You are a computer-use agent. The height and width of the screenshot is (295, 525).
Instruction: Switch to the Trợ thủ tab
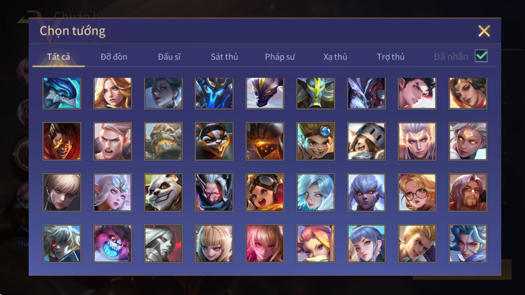(x=391, y=57)
